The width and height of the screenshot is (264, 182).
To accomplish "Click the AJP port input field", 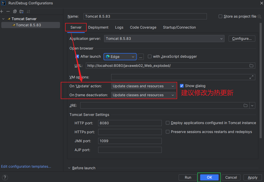I will (130, 150).
